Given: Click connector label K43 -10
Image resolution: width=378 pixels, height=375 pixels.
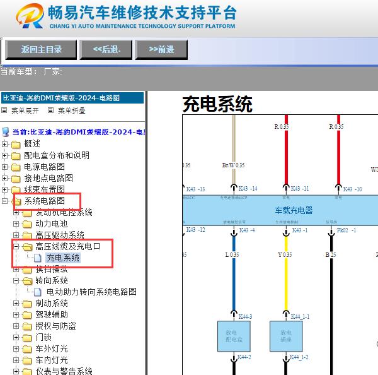Looking at the screenshot, I should click(x=352, y=189).
